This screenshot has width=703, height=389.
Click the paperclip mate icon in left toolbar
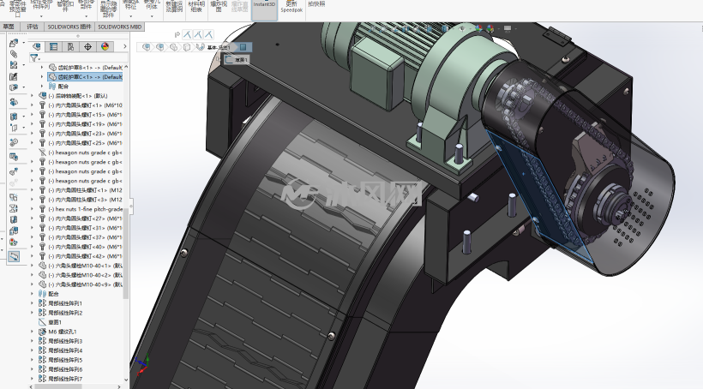[14, 54]
